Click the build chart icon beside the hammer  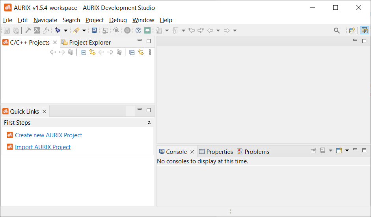(37, 30)
